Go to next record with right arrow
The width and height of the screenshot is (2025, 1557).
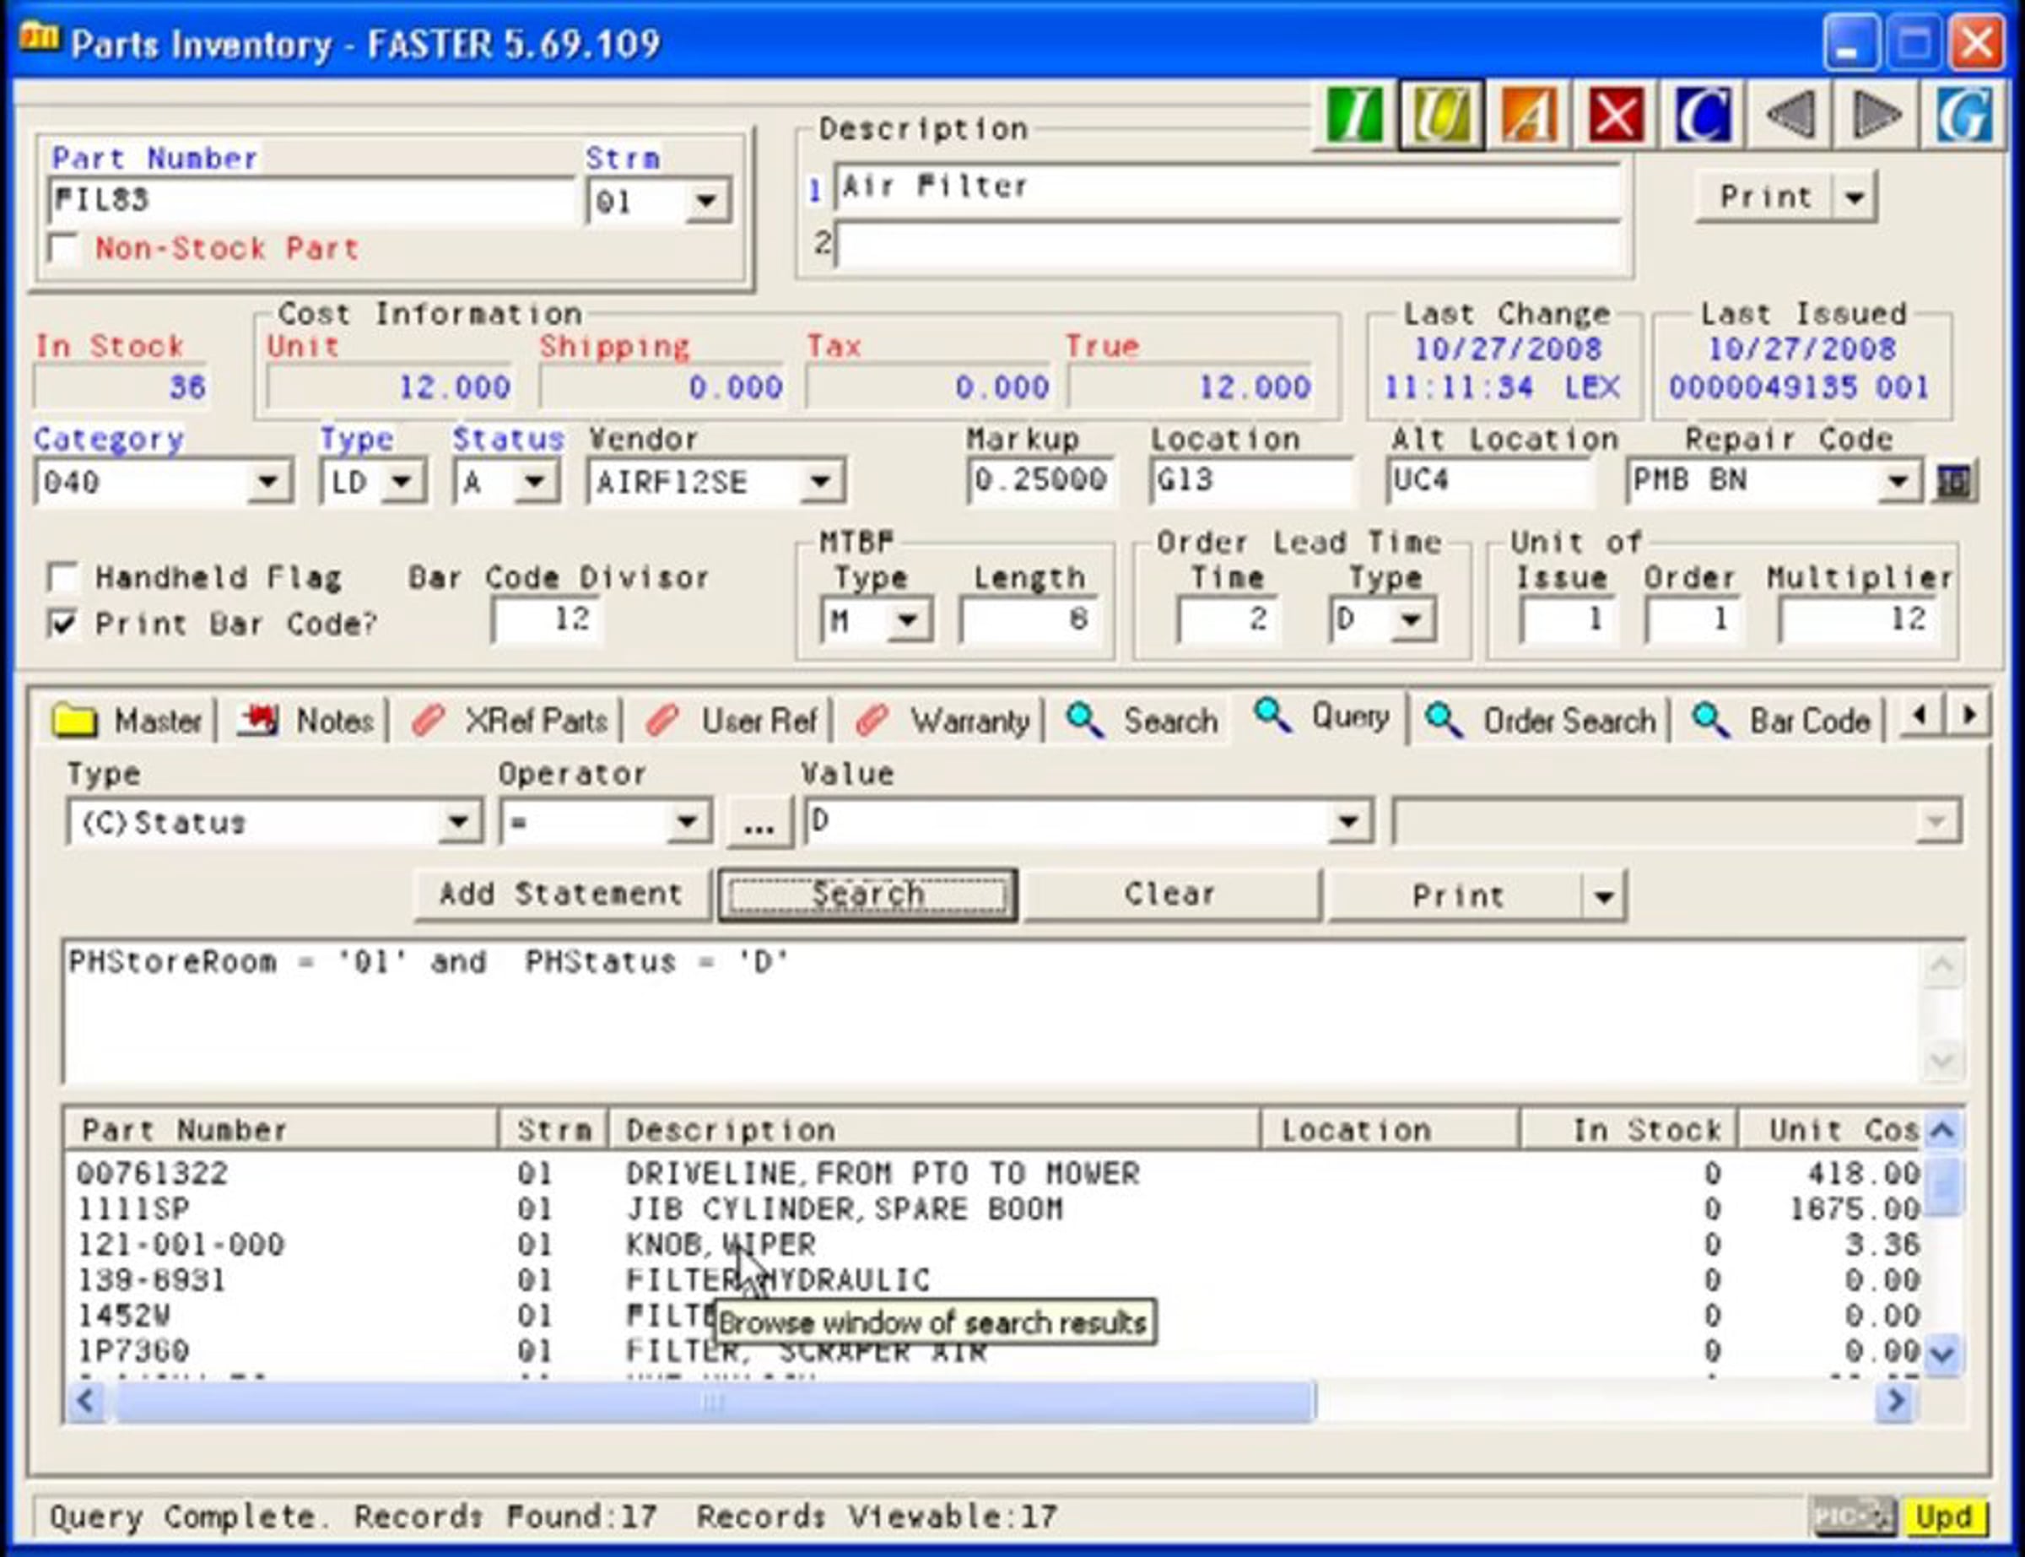point(1876,116)
